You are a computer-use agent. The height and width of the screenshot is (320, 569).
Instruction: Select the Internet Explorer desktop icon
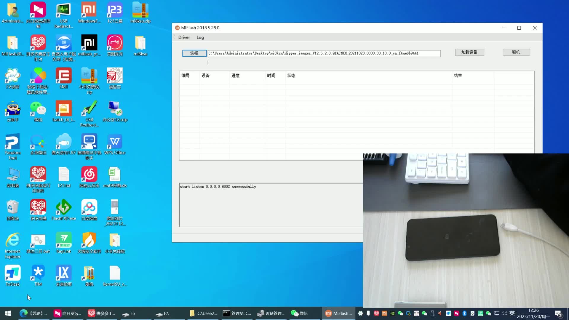click(x=12, y=246)
